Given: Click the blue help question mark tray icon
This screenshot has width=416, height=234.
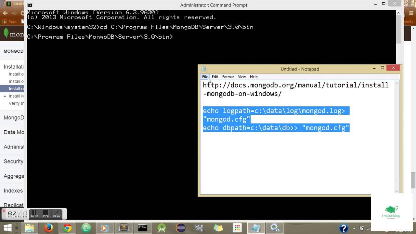Looking at the screenshot, I should pos(344,228).
